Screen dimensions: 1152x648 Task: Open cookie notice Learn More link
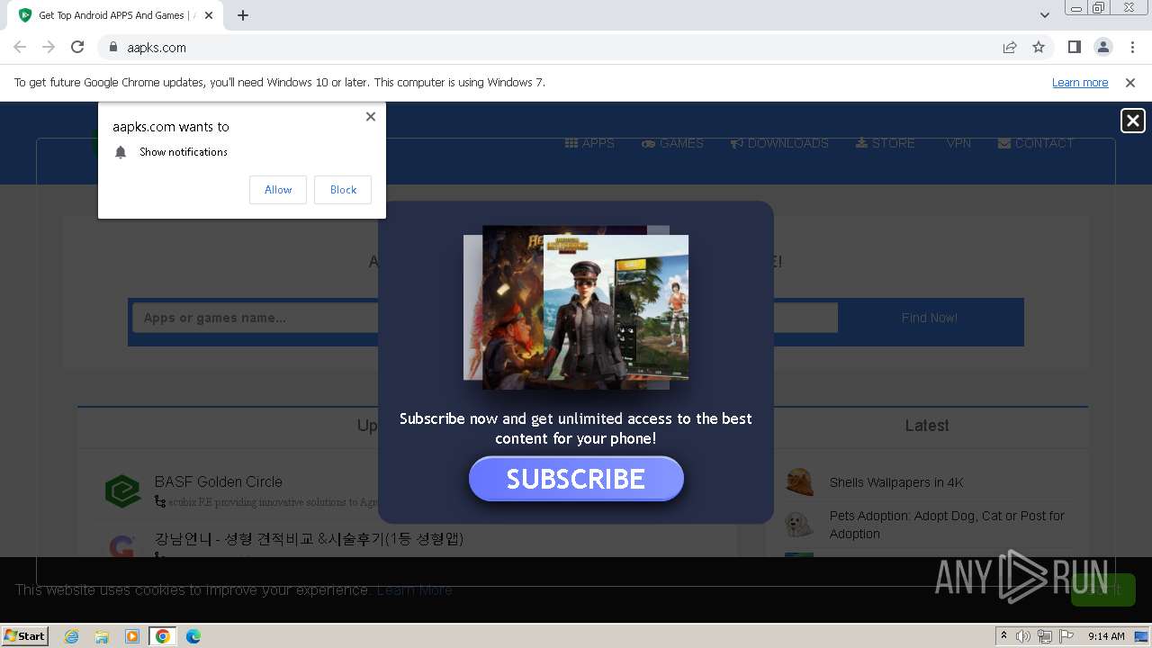click(x=414, y=589)
